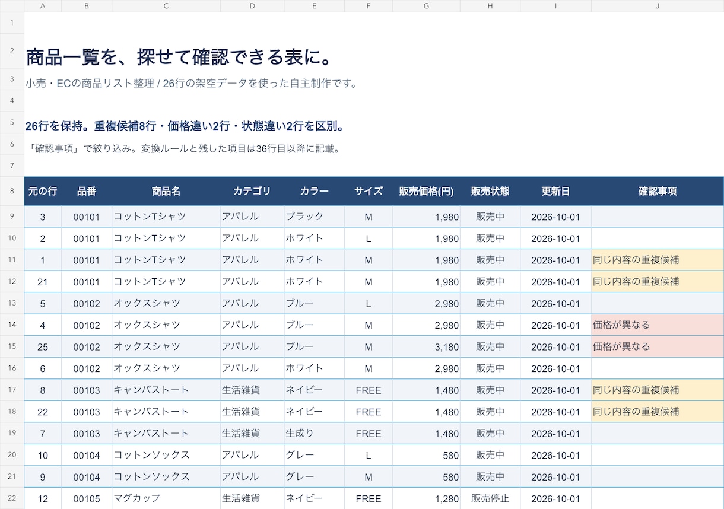Click the summary line 26行を保持。重複候補8行
This screenshot has height=509, width=724.
[x=185, y=126]
